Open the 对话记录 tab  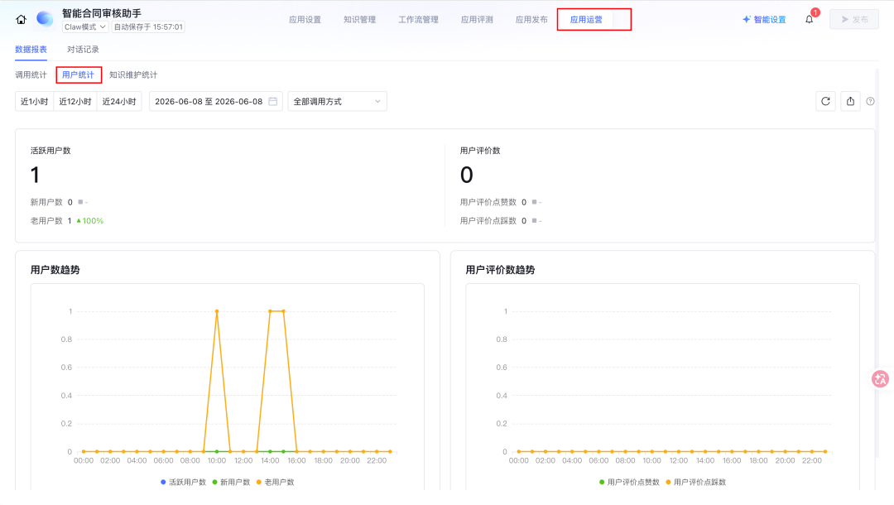click(x=83, y=50)
